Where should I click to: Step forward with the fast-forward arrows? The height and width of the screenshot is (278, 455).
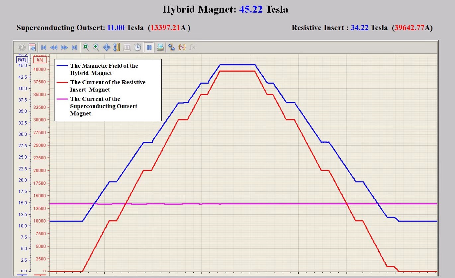coord(64,47)
